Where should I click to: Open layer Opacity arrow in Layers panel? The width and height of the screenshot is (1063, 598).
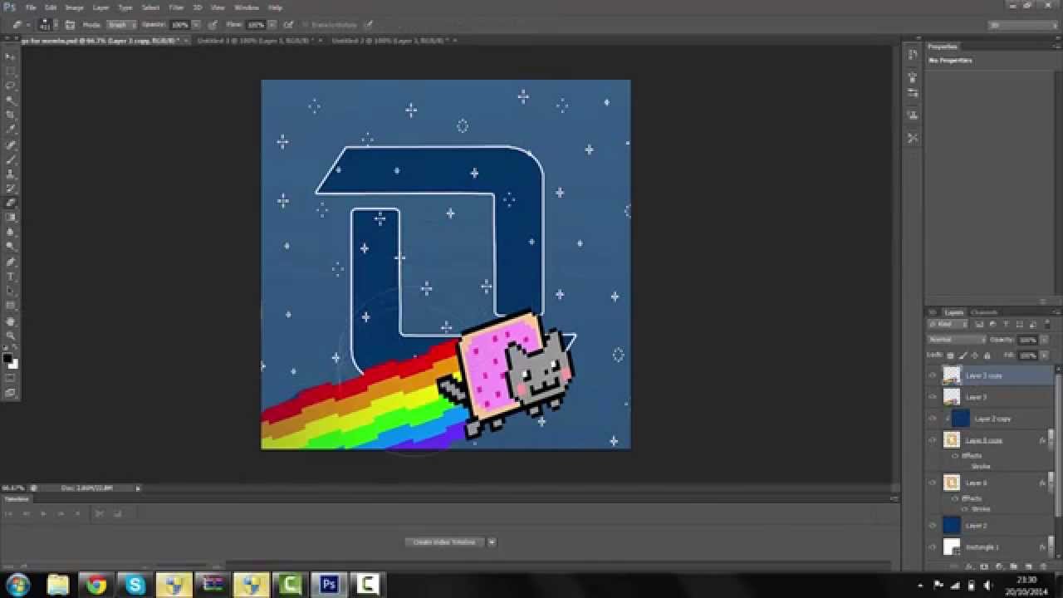1044,340
